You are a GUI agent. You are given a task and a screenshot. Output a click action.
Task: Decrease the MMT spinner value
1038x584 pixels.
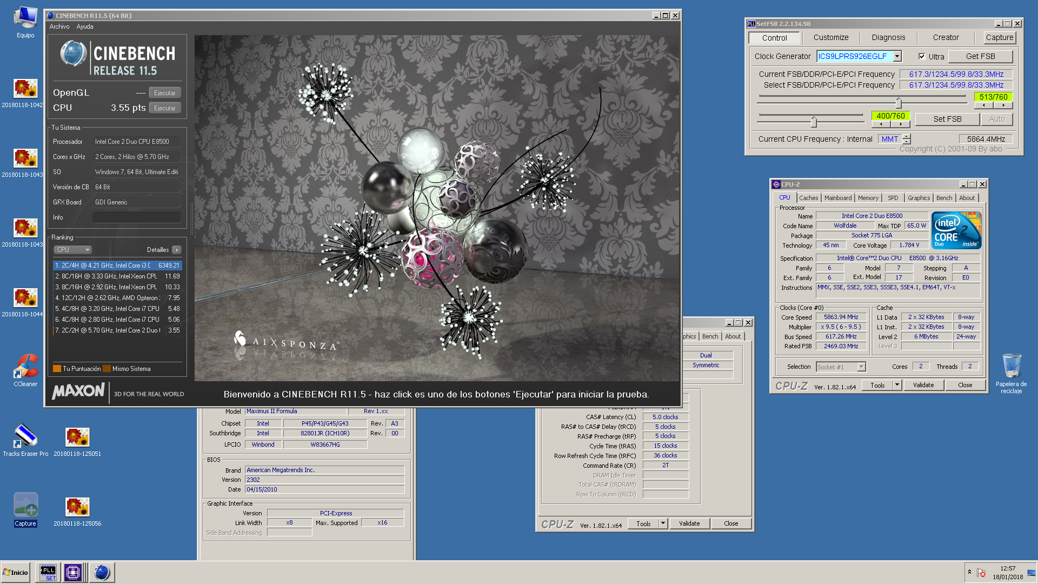pyautogui.click(x=907, y=142)
